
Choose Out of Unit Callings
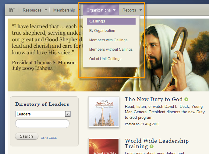(105, 59)
